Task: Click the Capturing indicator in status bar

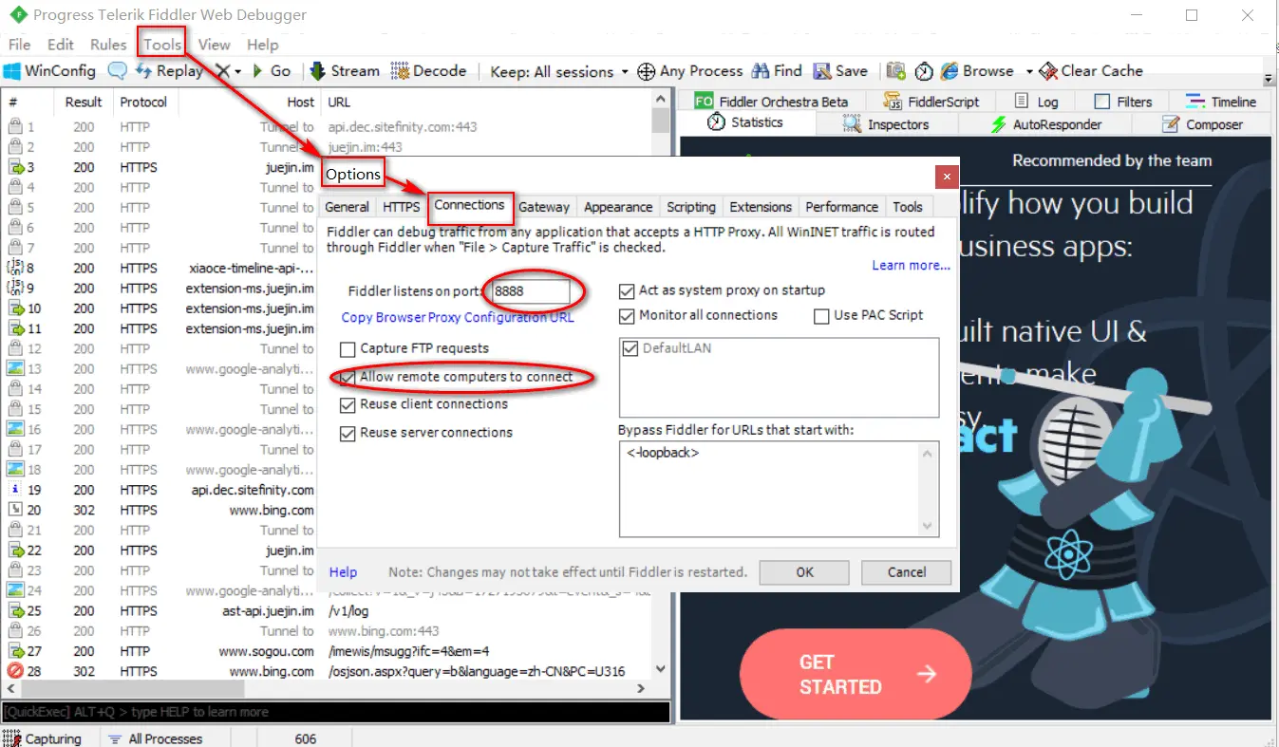Action: [x=43, y=738]
